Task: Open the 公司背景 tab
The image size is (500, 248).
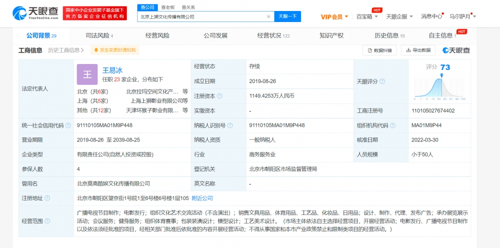Action: tap(41, 35)
